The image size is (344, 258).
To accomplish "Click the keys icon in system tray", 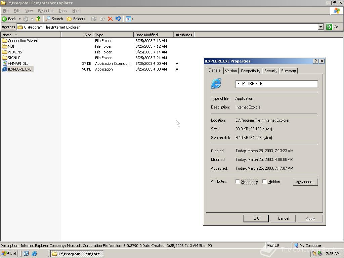I will pyautogui.click(x=314, y=254).
